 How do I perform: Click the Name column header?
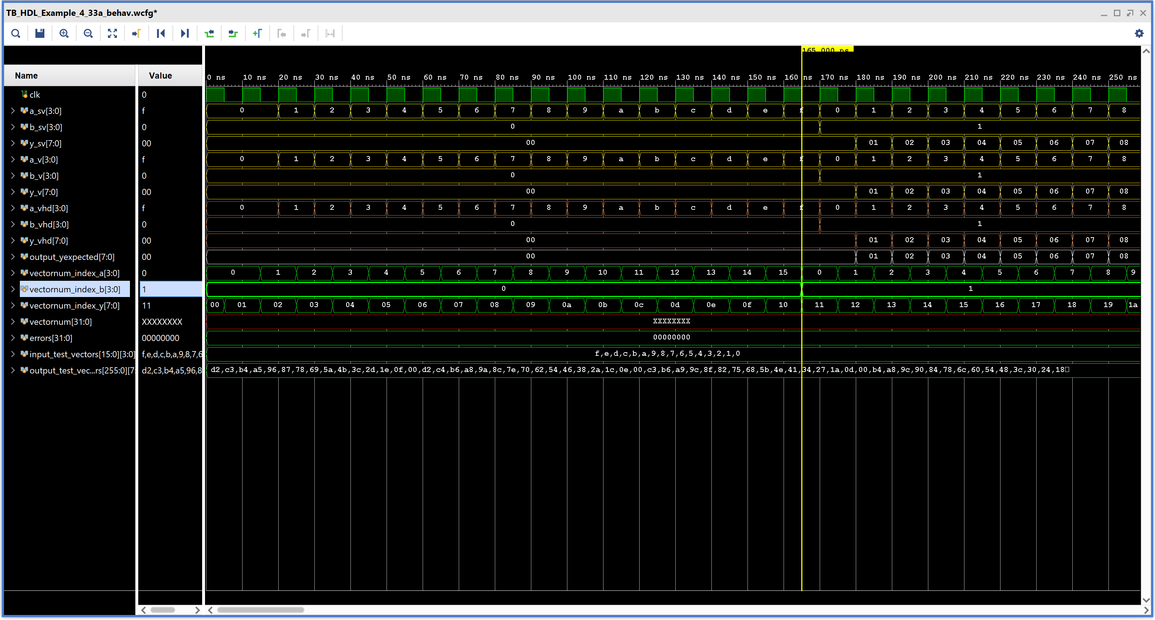[26, 76]
